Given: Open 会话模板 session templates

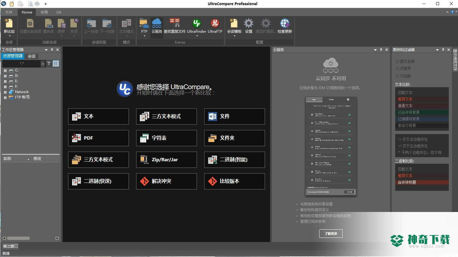Looking at the screenshot, I should [x=234, y=23].
